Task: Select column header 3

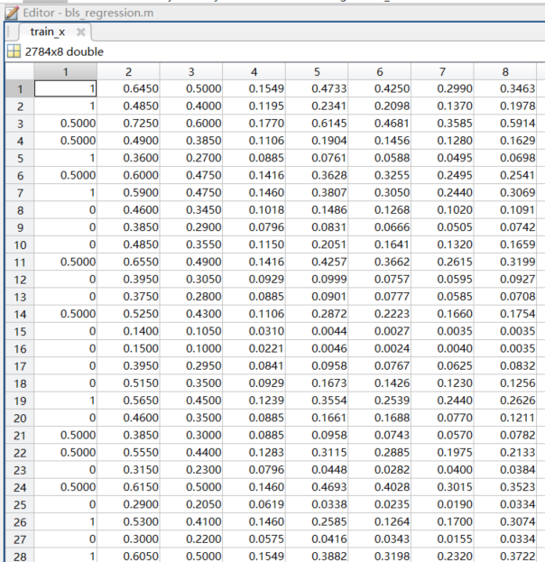Action: (191, 71)
